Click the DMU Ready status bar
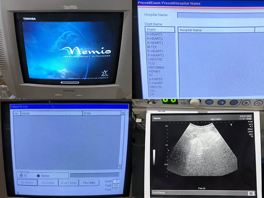Image resolution: width=264 pixels, height=198 pixels. pos(203,193)
